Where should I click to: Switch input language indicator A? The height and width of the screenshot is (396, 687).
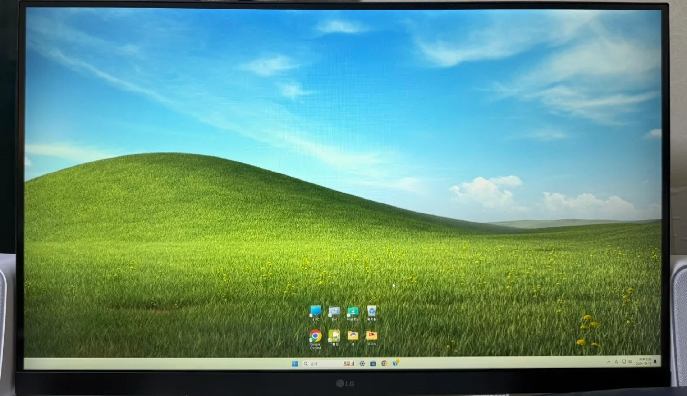tap(616, 362)
